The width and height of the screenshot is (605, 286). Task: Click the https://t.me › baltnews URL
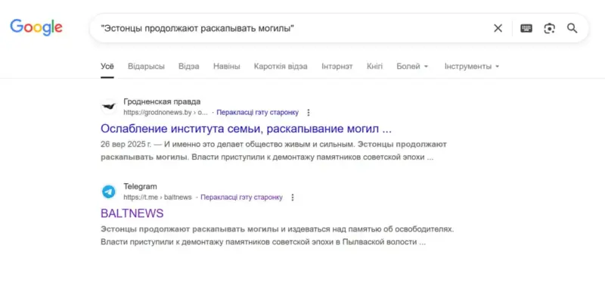click(157, 197)
